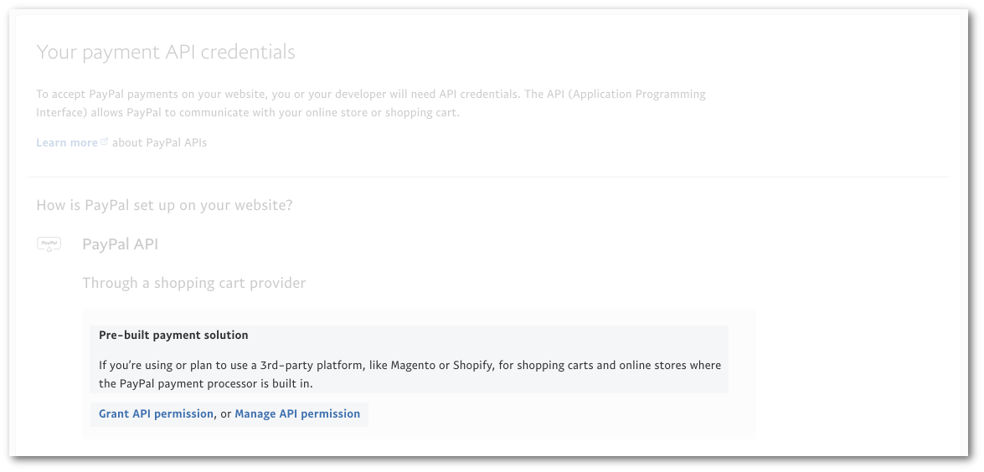
Task: Select the PayPal API heading
Action: [x=120, y=244]
